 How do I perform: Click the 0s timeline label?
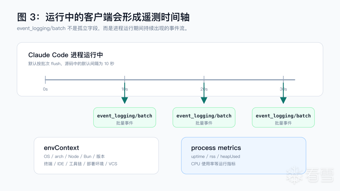45,89
